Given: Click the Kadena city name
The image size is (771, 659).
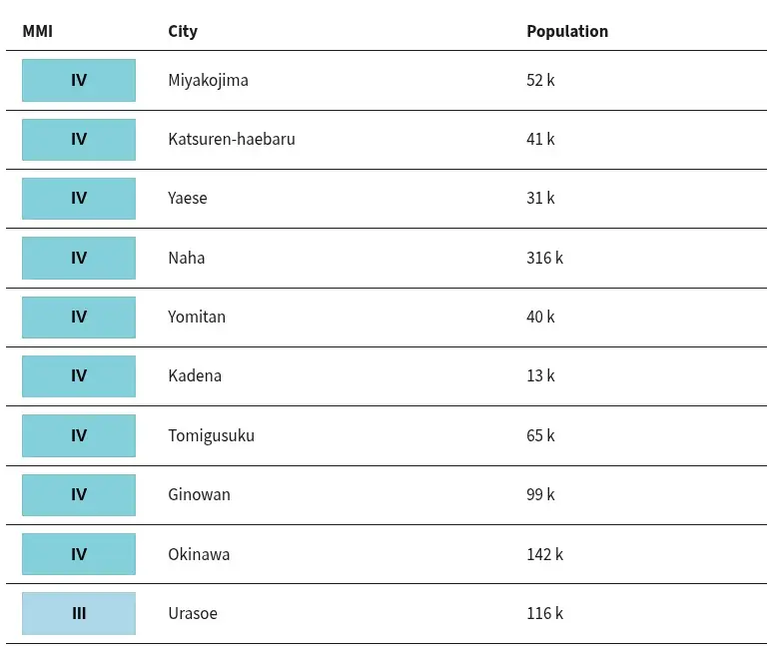Looking at the screenshot, I should click(x=195, y=376).
